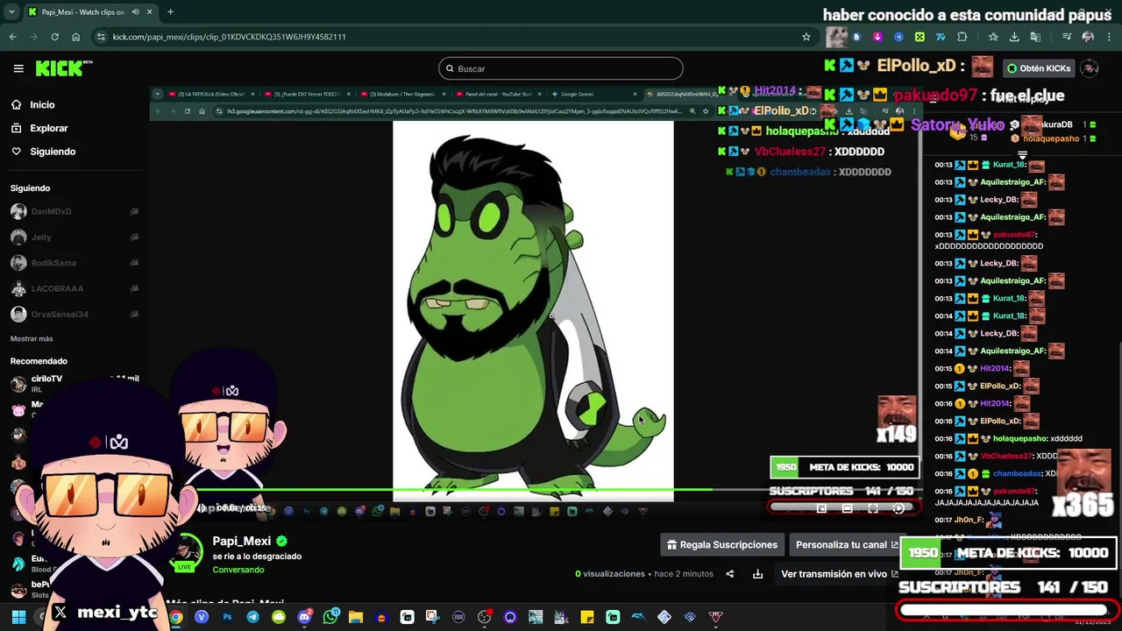Mute tab via speaker icon on tab

click(x=135, y=12)
